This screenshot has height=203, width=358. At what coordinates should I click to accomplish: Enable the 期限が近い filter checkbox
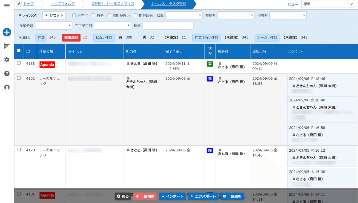click(109, 15)
